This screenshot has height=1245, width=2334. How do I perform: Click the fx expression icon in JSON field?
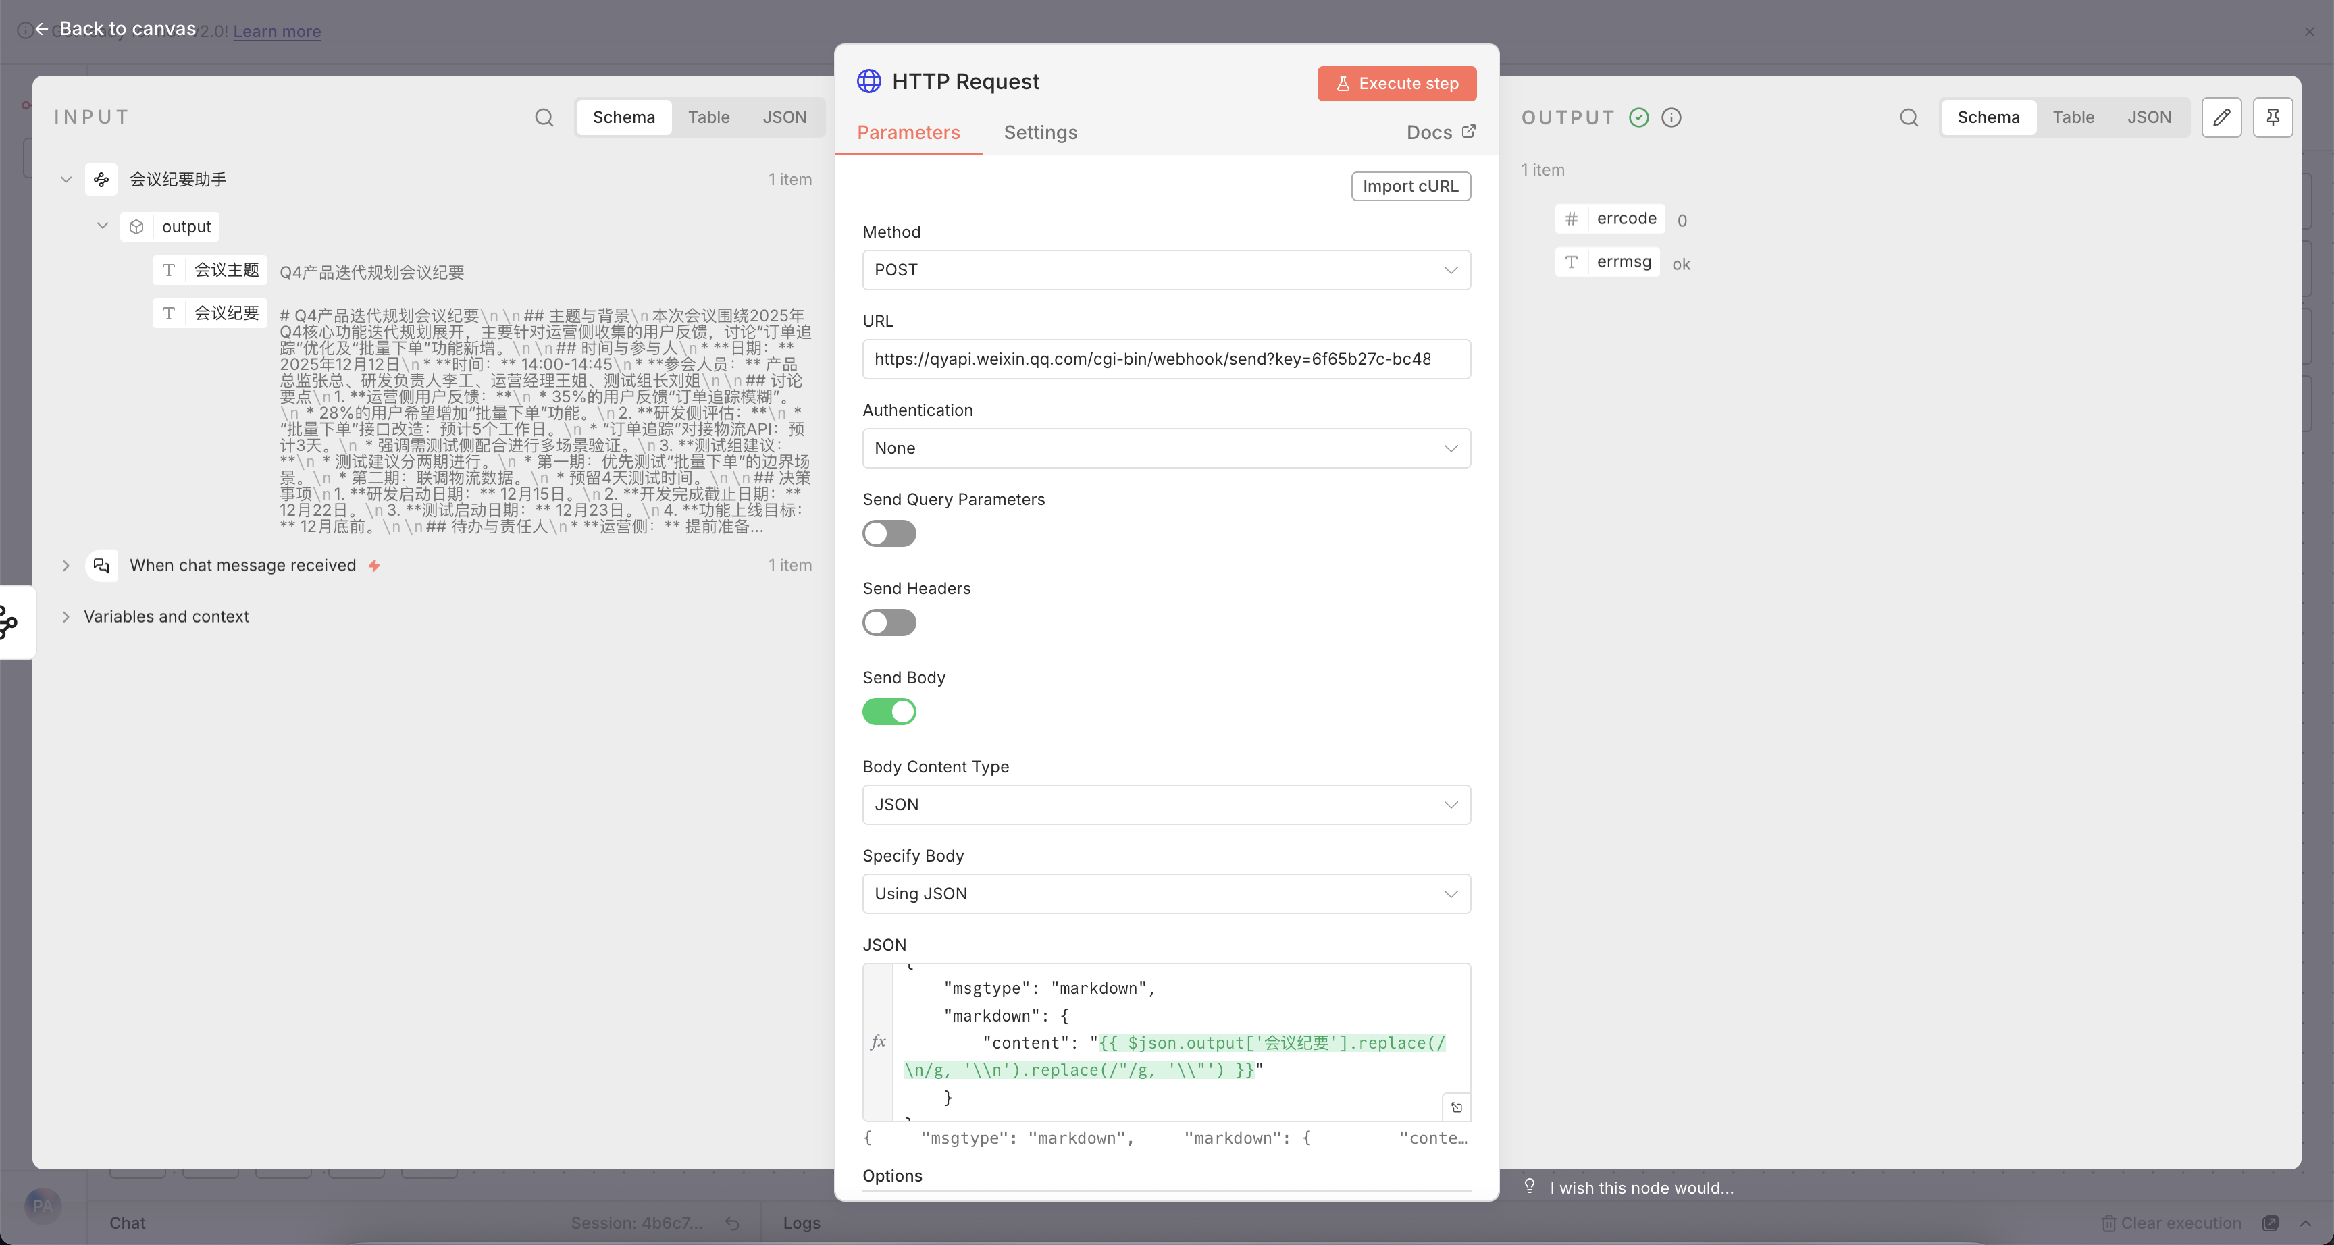coord(878,1042)
